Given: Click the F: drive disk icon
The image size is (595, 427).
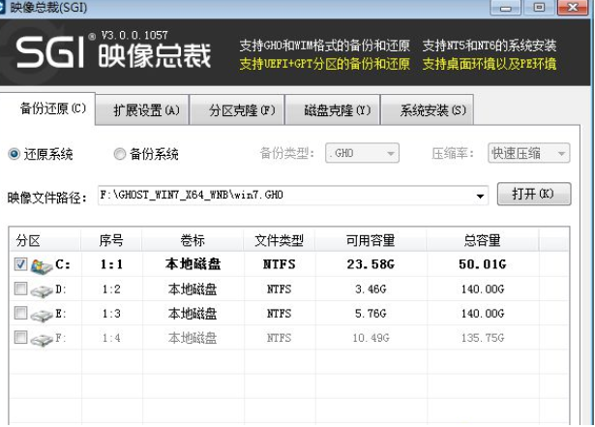Looking at the screenshot, I should pos(42,339).
